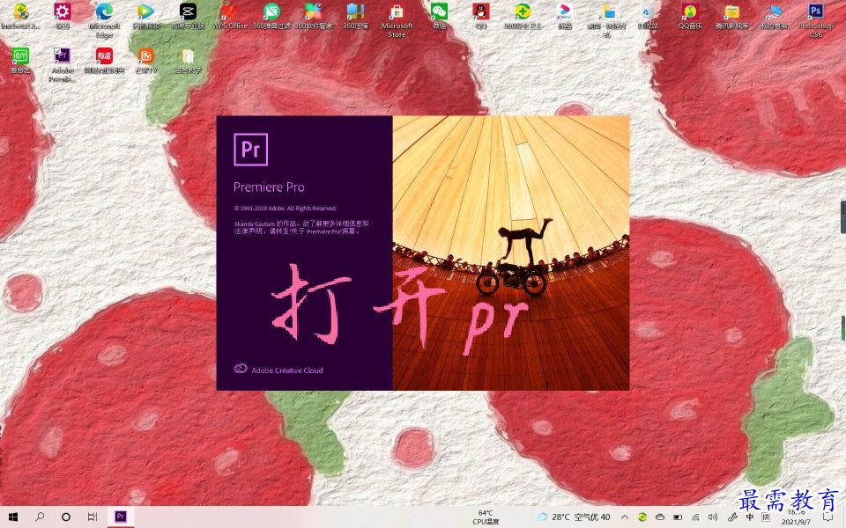
Task: Open the Windows Start menu
Action: (13, 517)
